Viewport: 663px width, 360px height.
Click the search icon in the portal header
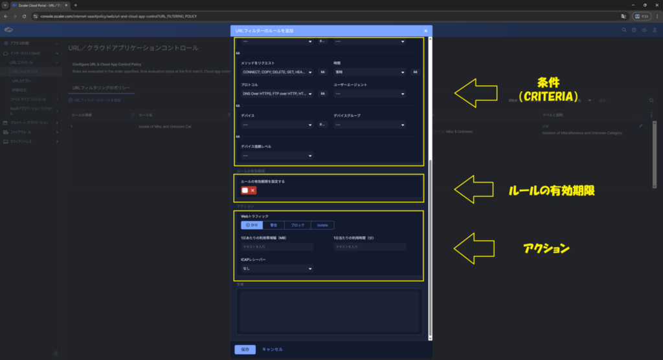(x=624, y=30)
